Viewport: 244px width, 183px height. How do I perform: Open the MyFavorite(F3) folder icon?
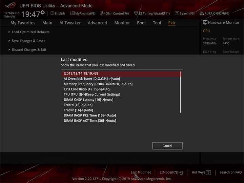[72, 13]
